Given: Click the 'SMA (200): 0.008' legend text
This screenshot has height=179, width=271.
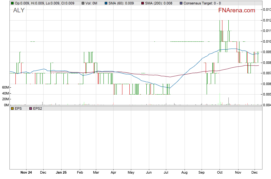Looking at the screenshot, I should point(159,3).
